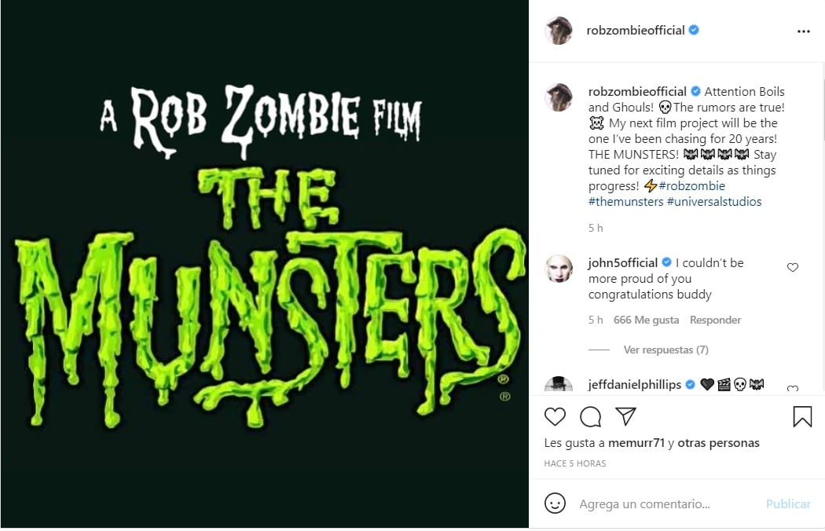Screen dimensions: 825x531
Task: Like john5official's comment with small heart
Action: tap(792, 268)
